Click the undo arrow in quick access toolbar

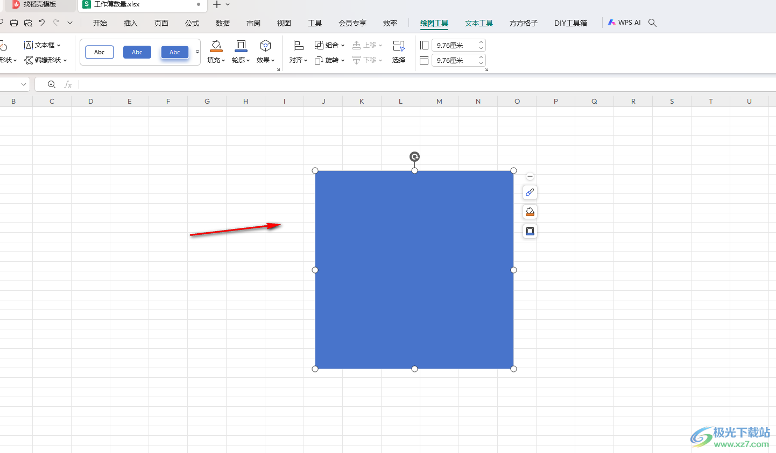(x=42, y=23)
